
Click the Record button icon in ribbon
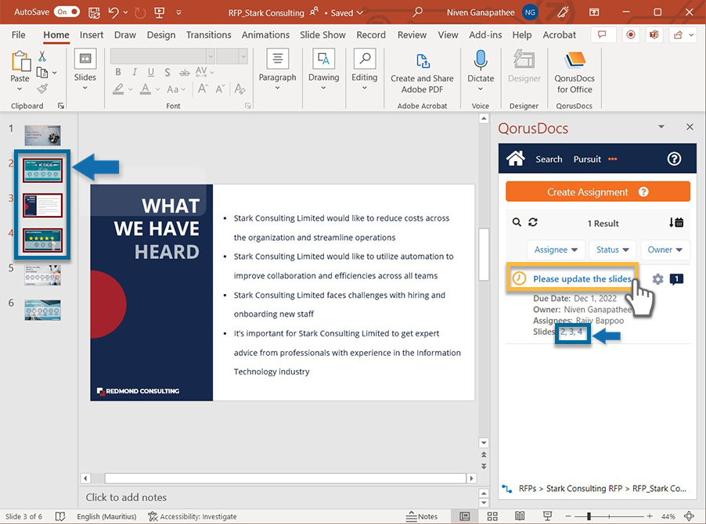[x=631, y=34]
